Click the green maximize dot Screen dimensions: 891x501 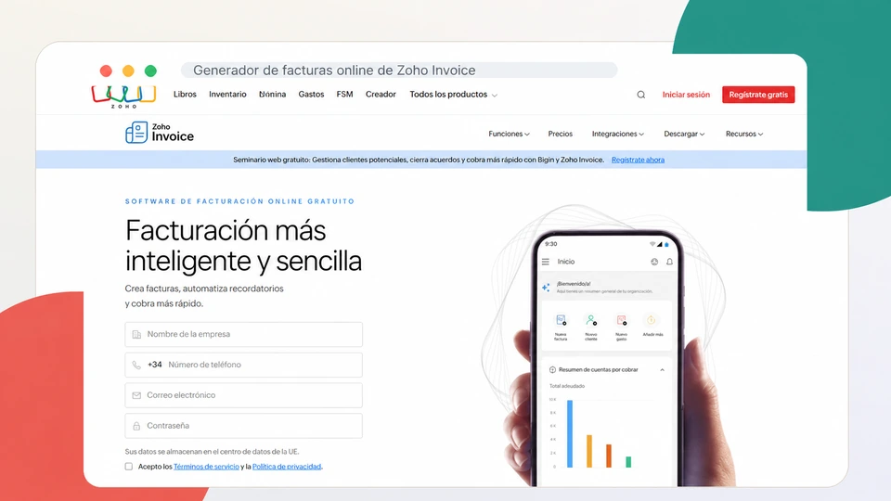150,71
